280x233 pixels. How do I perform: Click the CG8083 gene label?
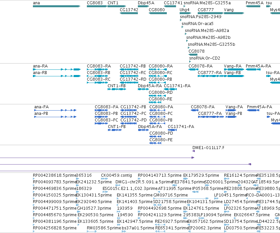click(95, 3)
